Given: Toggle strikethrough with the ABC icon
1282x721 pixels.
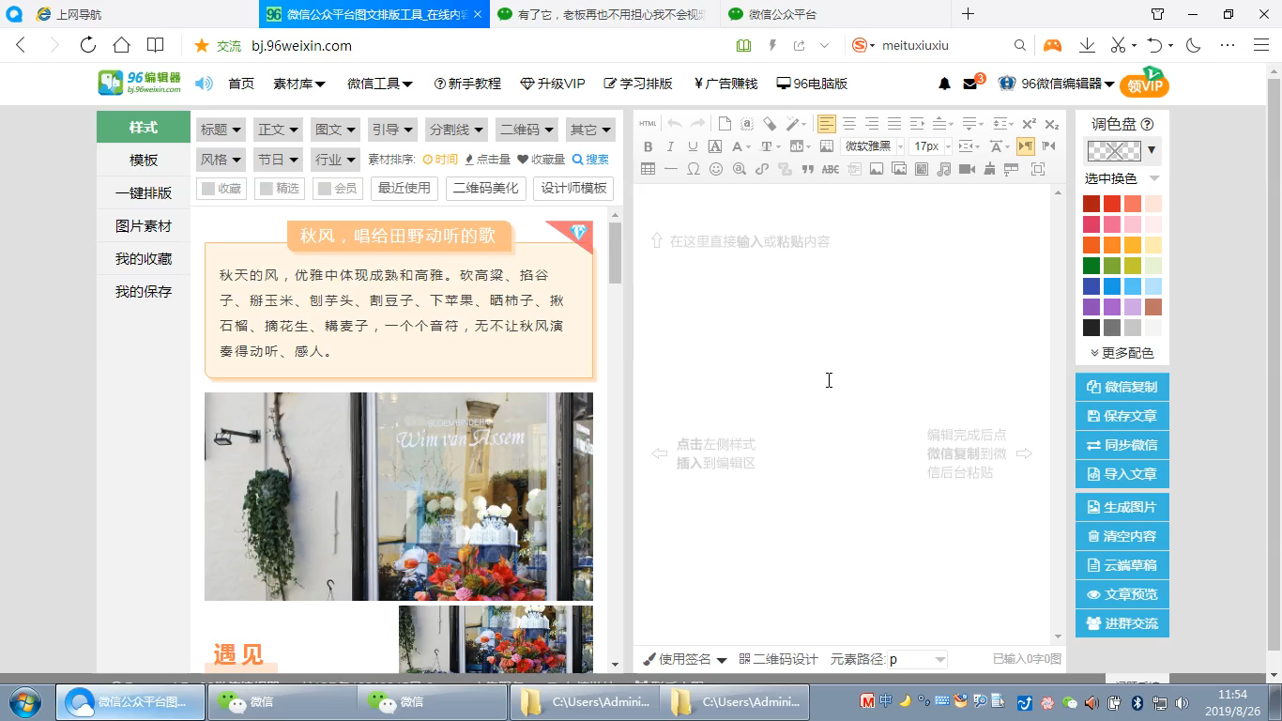Looking at the screenshot, I should click(x=829, y=170).
